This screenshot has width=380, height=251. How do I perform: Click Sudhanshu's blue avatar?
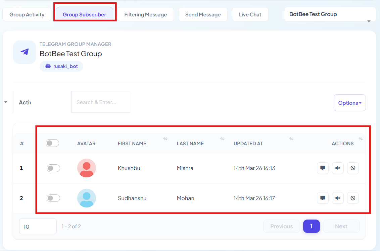[x=87, y=198]
